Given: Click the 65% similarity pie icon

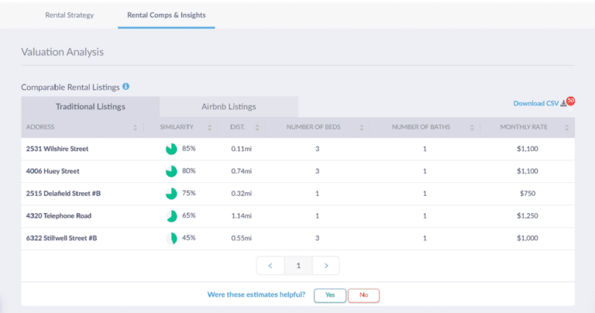Looking at the screenshot, I should pos(171,216).
